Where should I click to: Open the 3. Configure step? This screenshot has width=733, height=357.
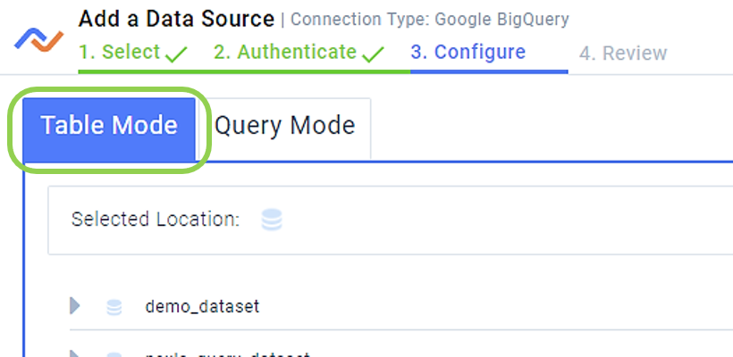pos(468,53)
